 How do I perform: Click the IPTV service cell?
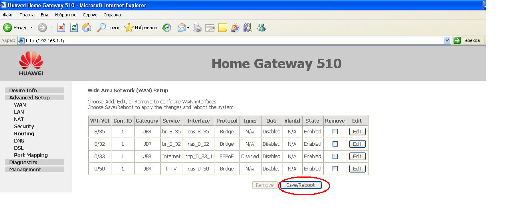pyautogui.click(x=171, y=168)
